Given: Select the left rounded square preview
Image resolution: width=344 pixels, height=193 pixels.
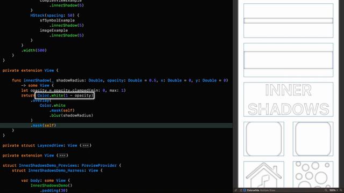Looking at the screenshot, I should [264, 139].
